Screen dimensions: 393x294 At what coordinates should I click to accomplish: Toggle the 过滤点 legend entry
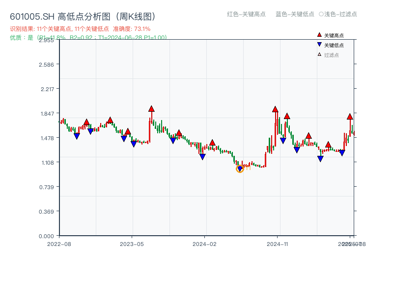tap(331, 55)
